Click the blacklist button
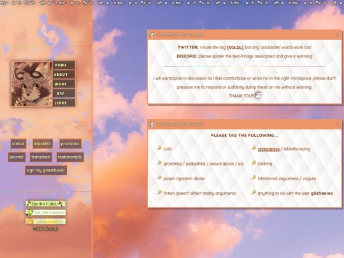This screenshot has width=344, height=258. [43, 144]
